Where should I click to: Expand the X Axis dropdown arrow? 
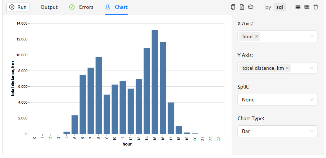pos(312,36)
